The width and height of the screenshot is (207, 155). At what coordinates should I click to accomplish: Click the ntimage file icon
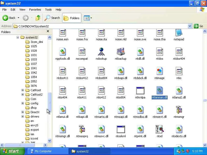pyautogui.click(x=159, y=71)
